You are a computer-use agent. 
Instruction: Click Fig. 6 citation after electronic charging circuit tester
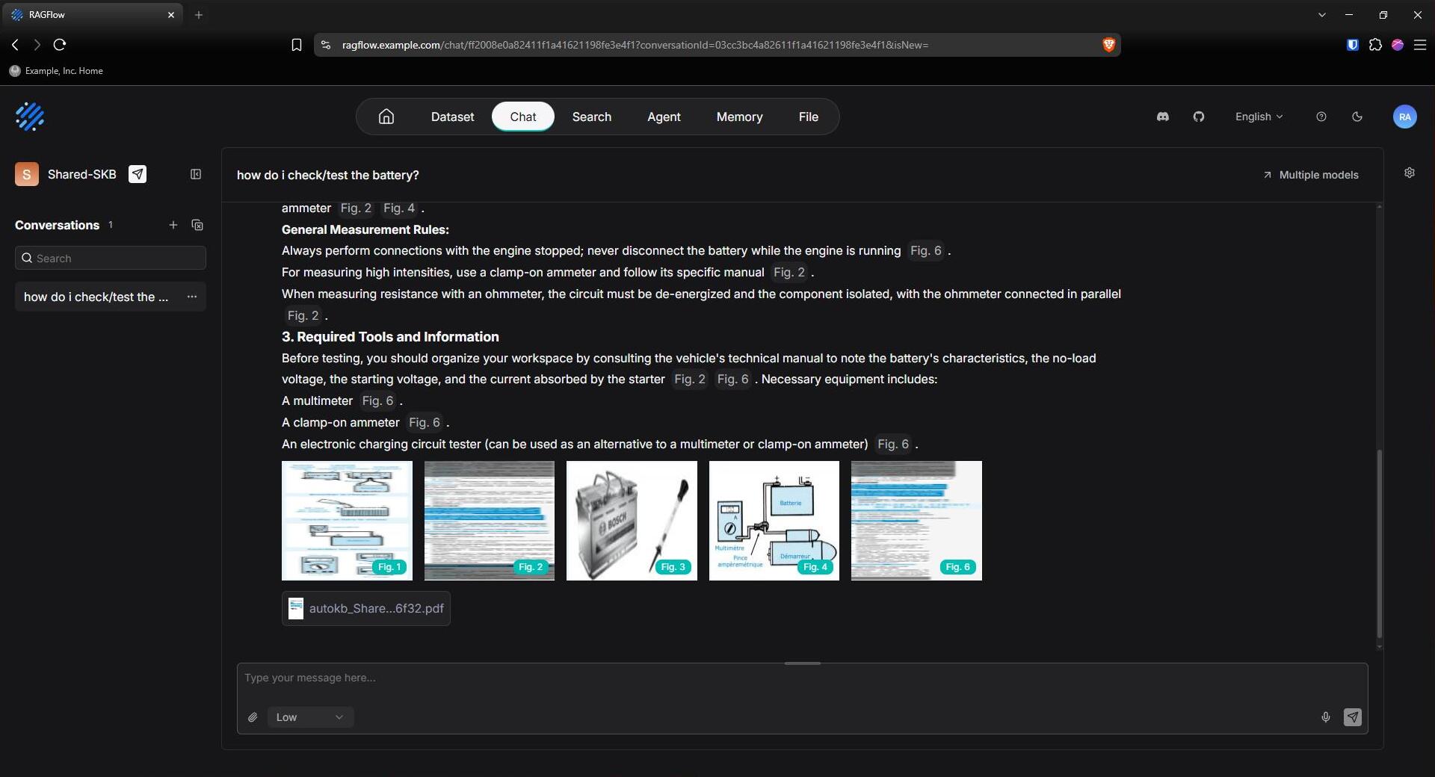click(893, 445)
